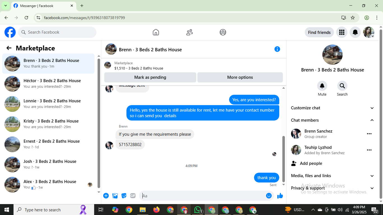This screenshot has height=215, width=383.
Task: Open Lonnie's 3 Beds 2 Baths conversation
Action: (x=48, y=104)
